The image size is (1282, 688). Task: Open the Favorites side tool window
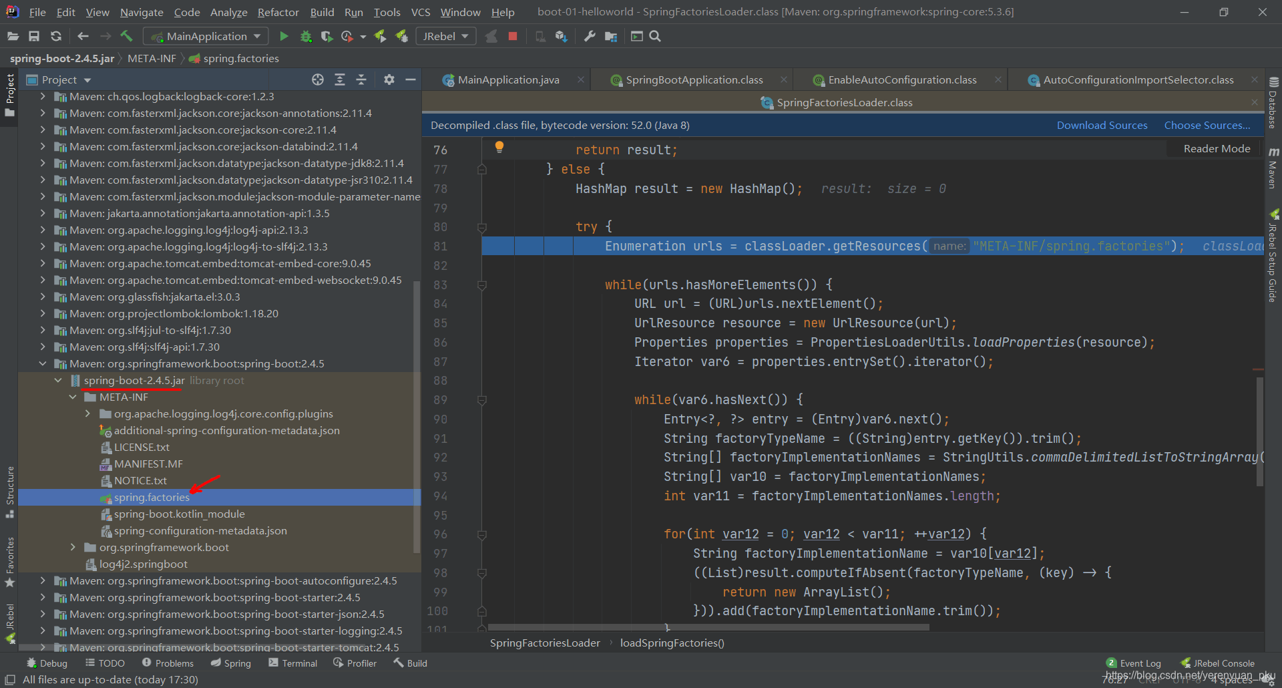coord(10,562)
